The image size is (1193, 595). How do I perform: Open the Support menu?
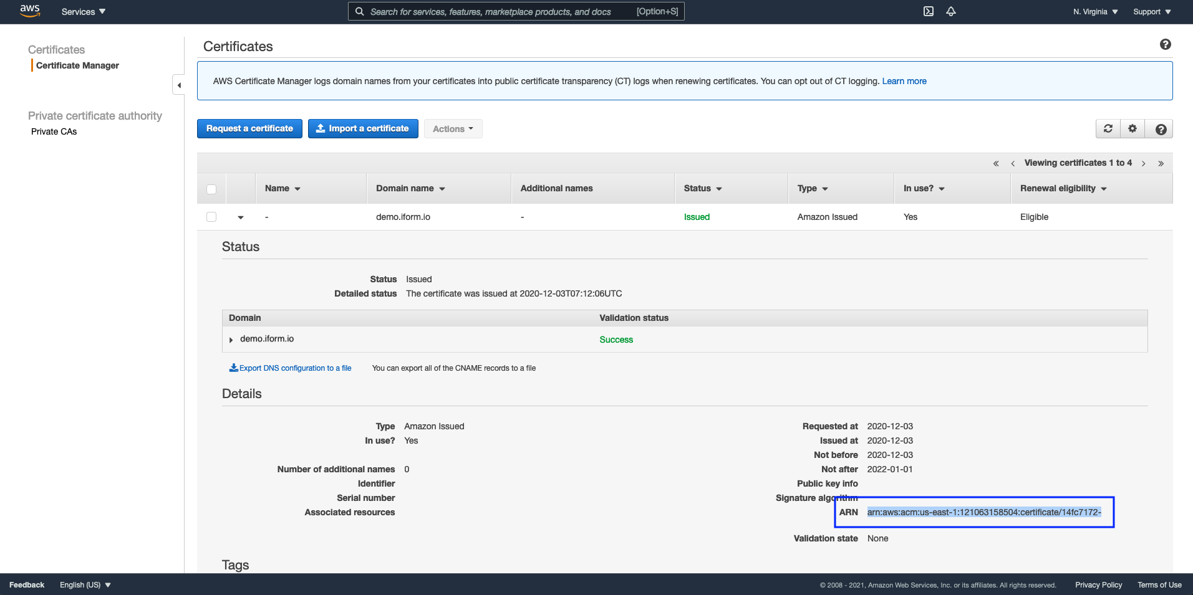[1152, 11]
